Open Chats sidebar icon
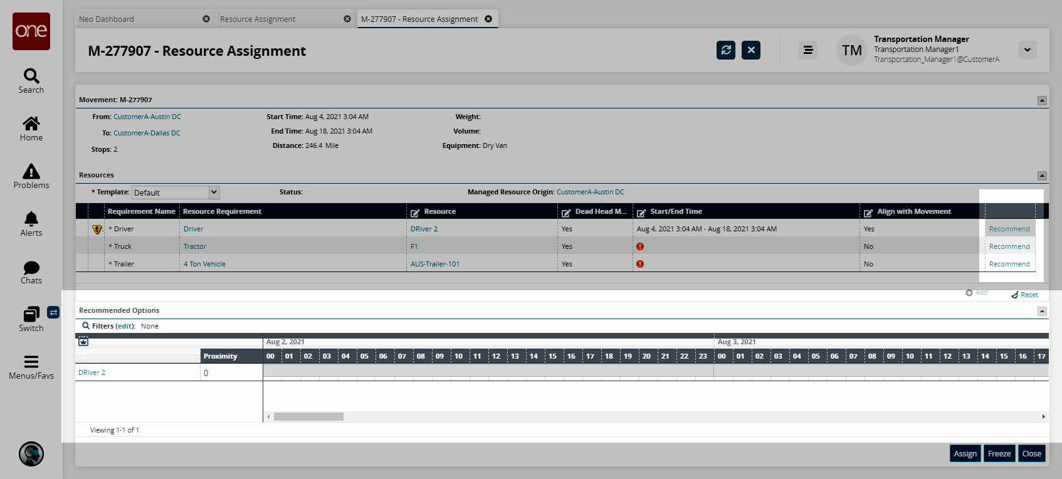Viewport: 1062px width, 479px height. [x=31, y=268]
